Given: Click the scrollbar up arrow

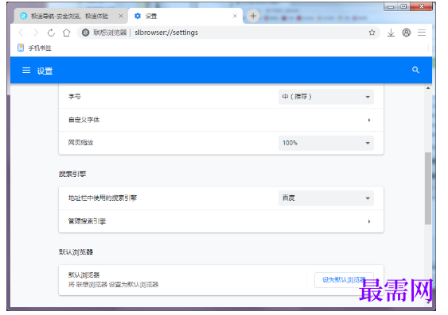Looking at the screenshot, I should click(428, 88).
